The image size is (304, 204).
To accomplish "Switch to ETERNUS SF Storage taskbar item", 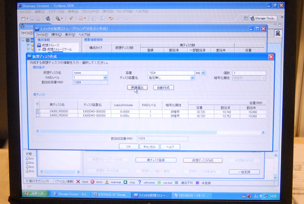I will click(110, 195).
